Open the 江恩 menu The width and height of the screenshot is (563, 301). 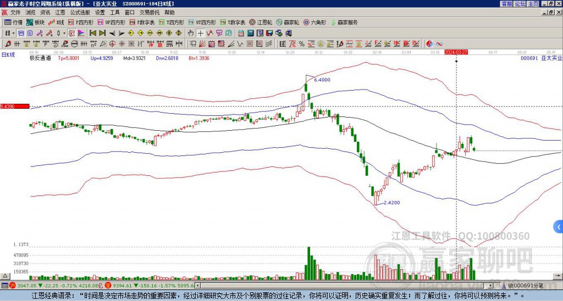[x=60, y=13]
